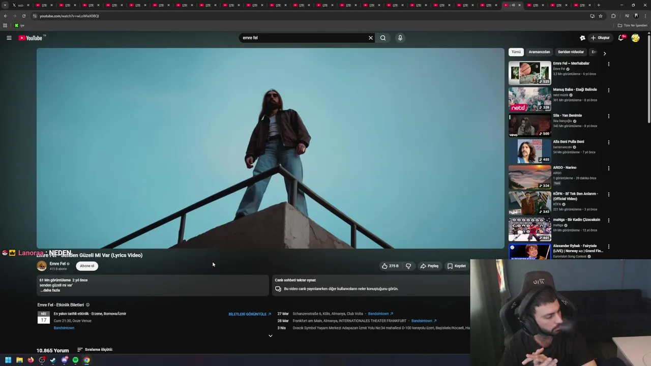The height and width of the screenshot is (366, 651).
Task: Open the Sıralama ölçütü sort dropdown
Action: pos(95,350)
